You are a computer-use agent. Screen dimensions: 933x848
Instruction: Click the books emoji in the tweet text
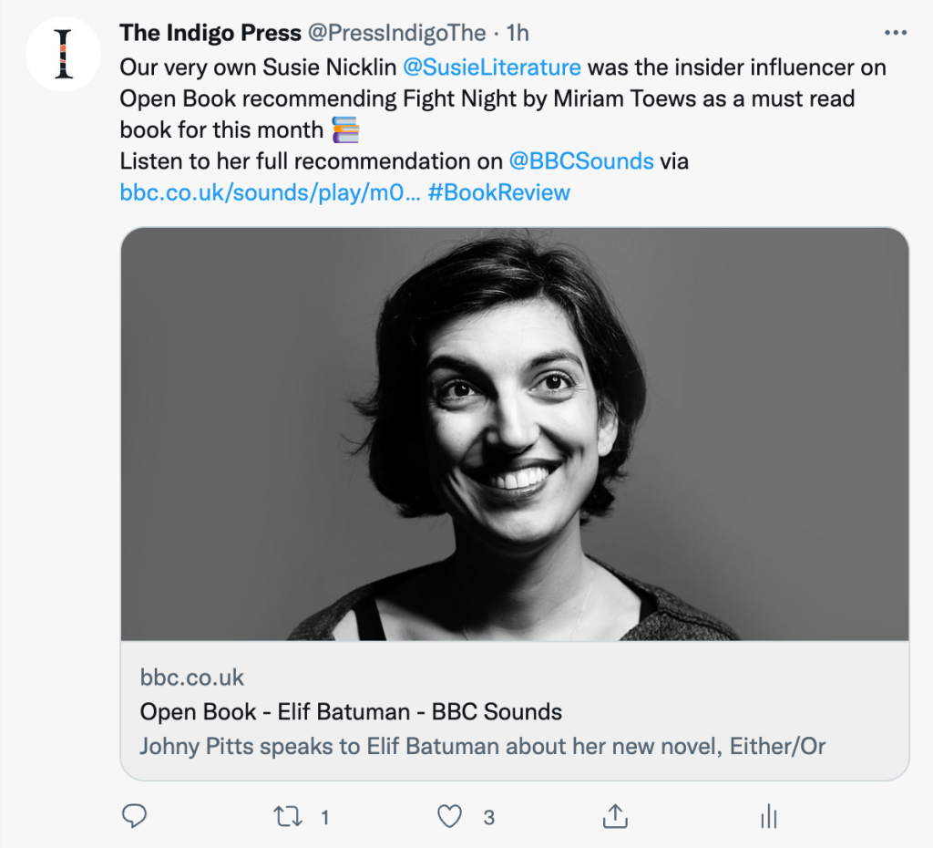click(343, 129)
